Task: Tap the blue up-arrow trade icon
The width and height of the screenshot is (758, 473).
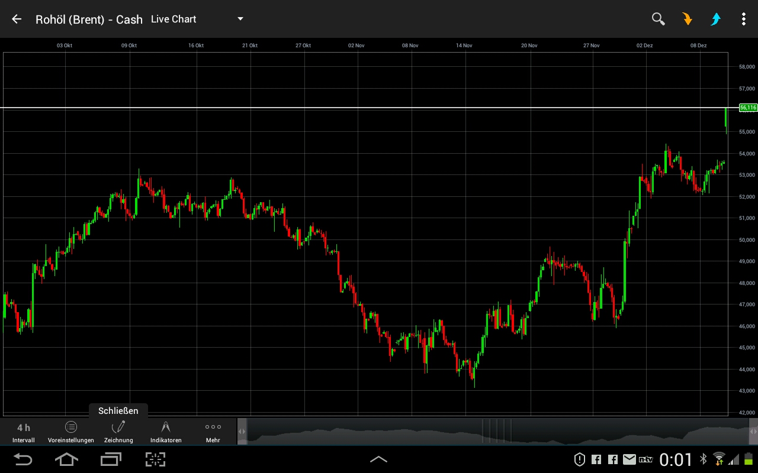Action: pyautogui.click(x=715, y=19)
